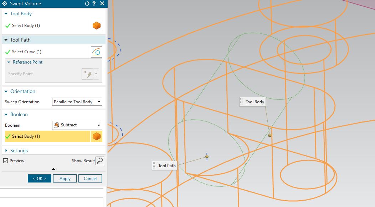Click the Select Body icon under Tool Body

[96, 25]
